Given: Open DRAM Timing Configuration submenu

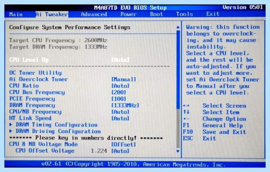Looking at the screenshot, I should (x=57, y=125).
